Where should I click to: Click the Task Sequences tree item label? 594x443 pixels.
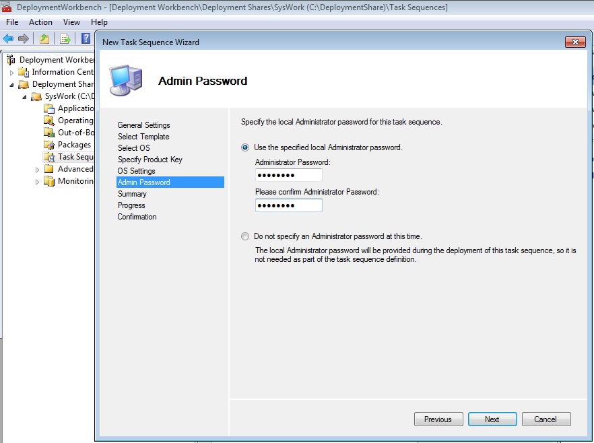pos(75,157)
